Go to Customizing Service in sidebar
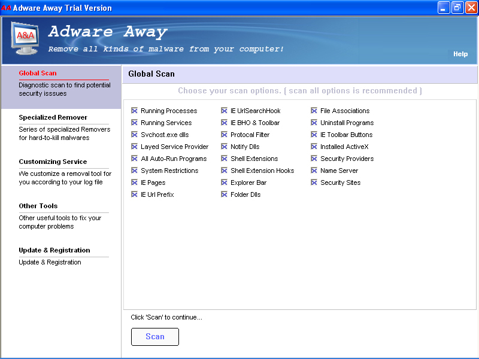This screenshot has width=479, height=359. (53, 162)
